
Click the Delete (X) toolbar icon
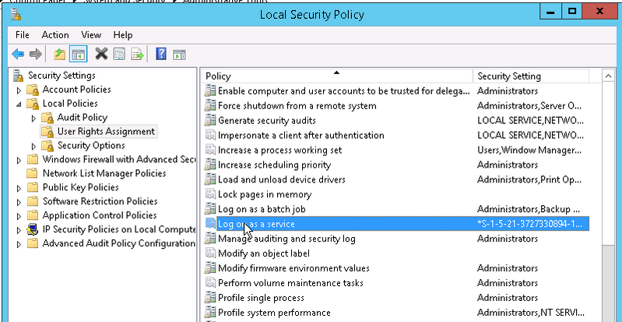click(x=101, y=54)
